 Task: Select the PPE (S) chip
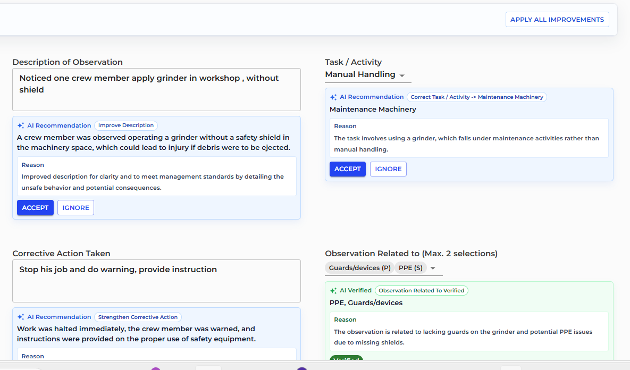click(x=410, y=268)
